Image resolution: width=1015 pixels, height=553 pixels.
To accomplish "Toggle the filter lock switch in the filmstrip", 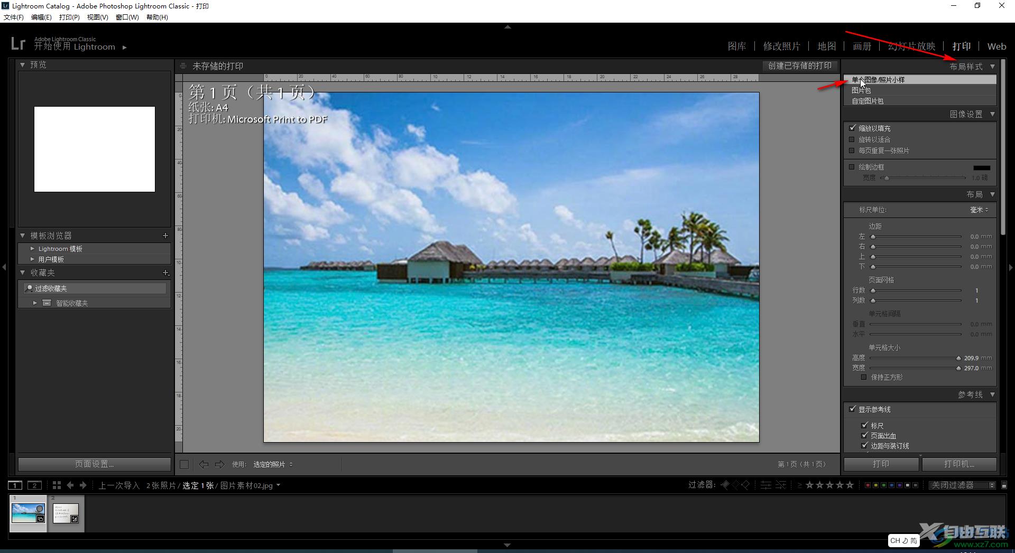I will tap(1004, 485).
